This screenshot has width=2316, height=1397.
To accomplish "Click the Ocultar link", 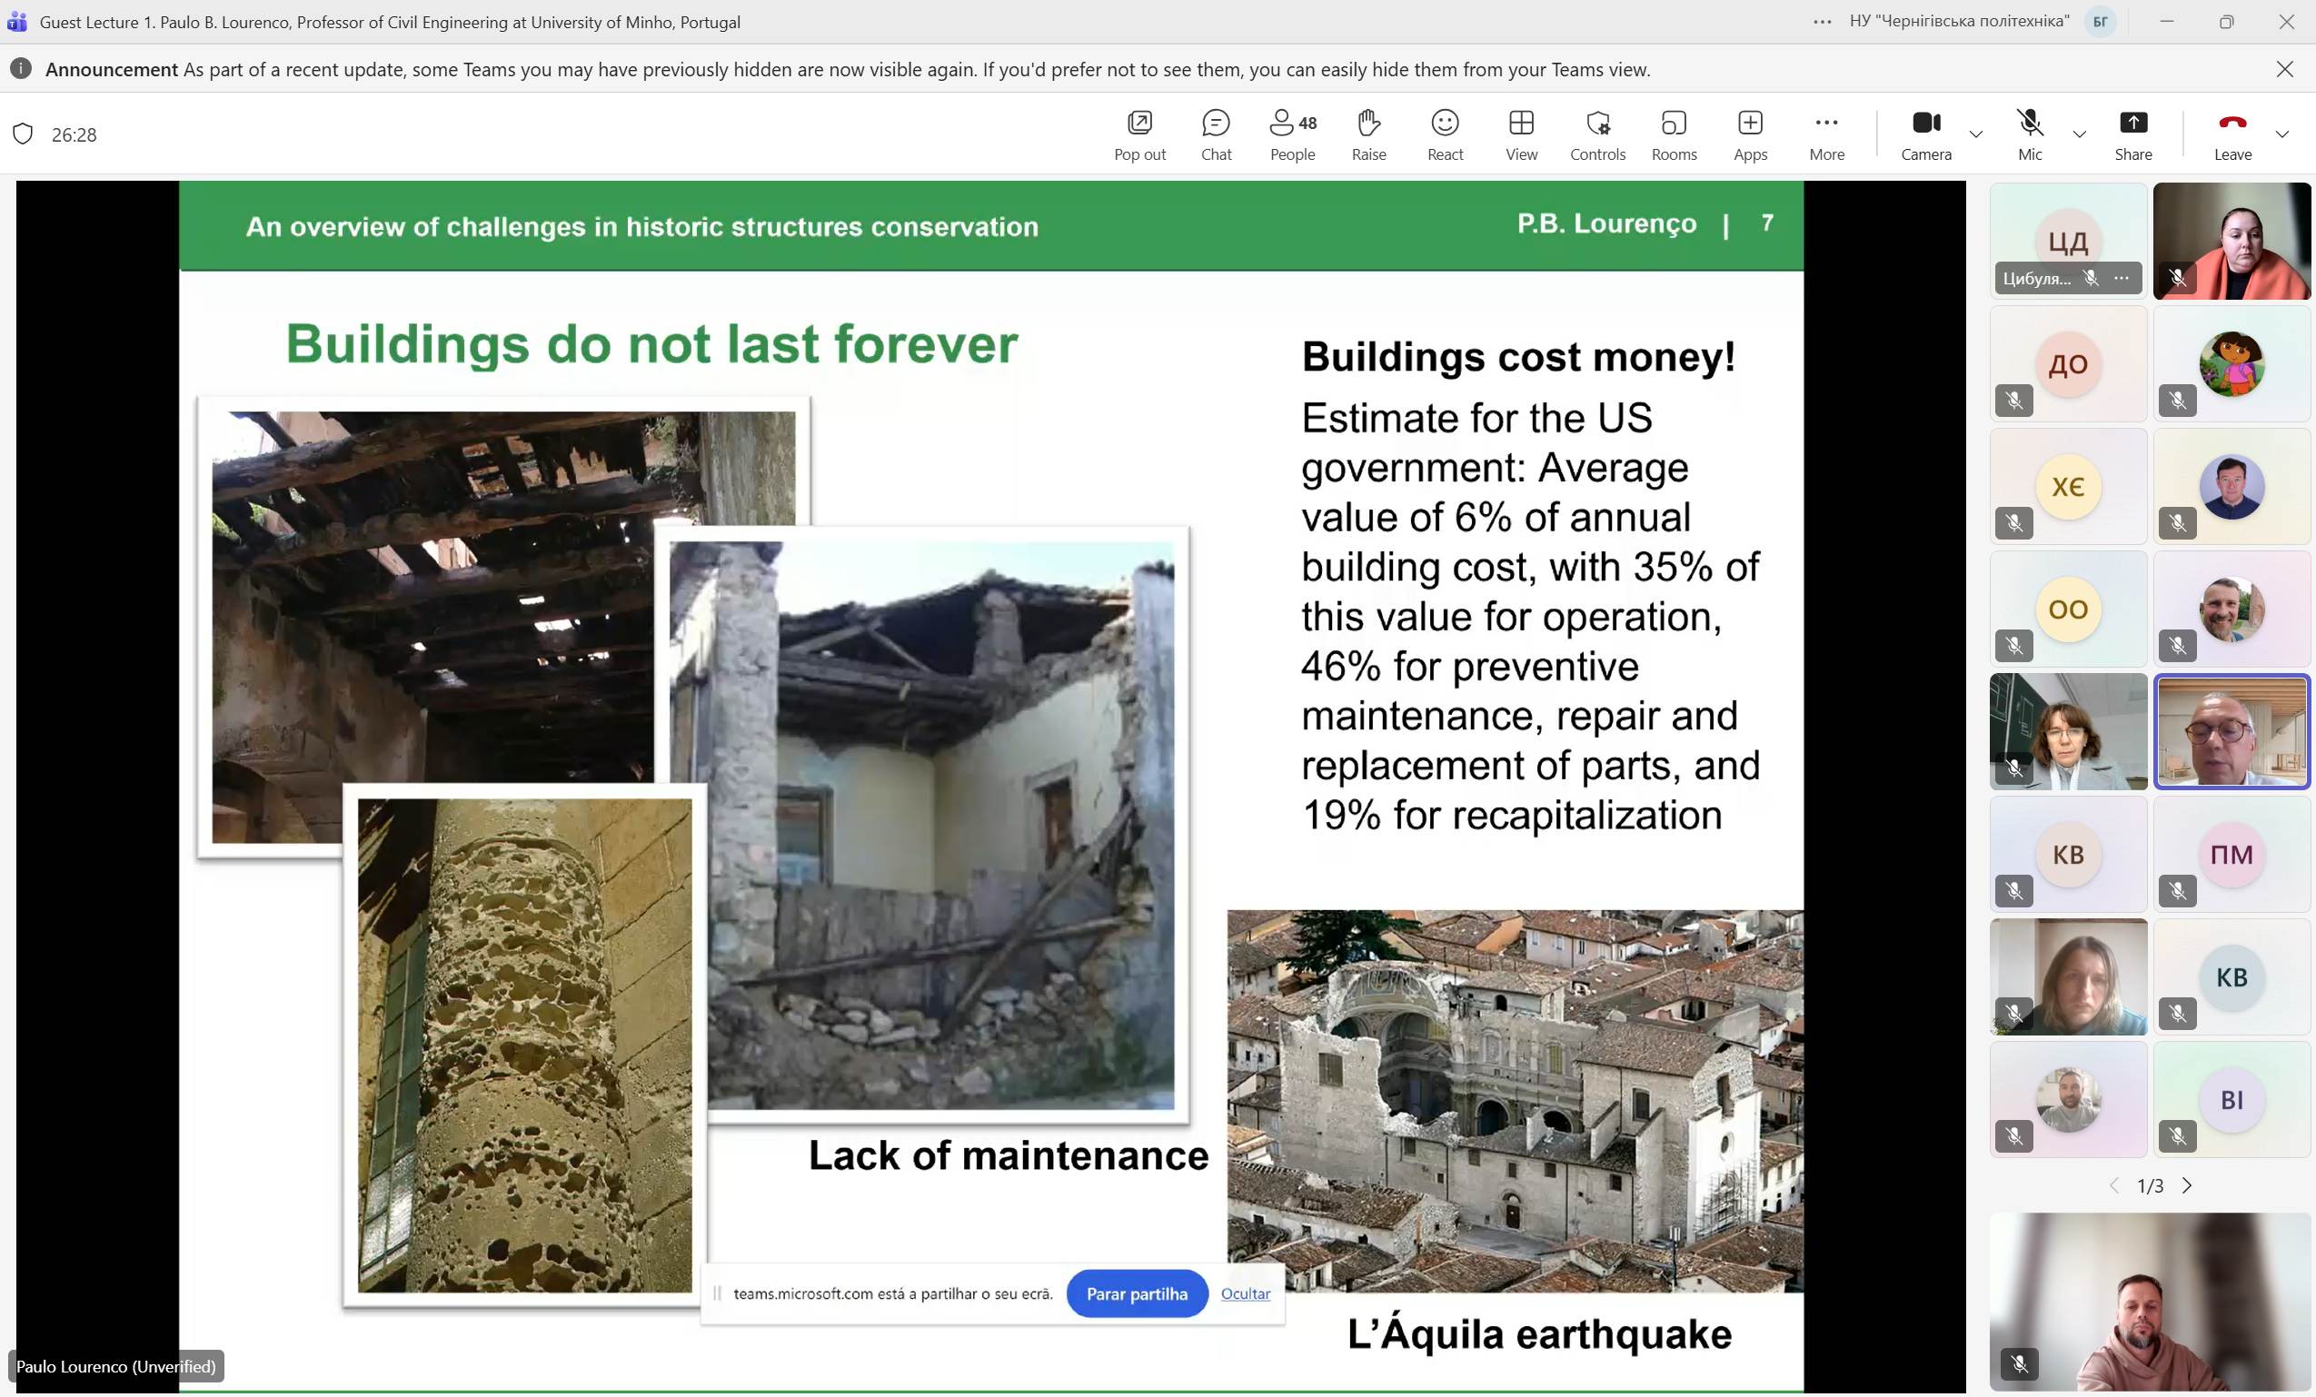I will 1245,1293.
